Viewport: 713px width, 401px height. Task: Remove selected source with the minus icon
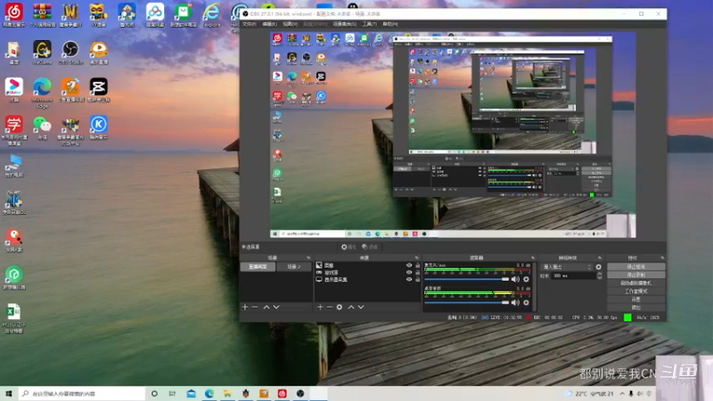tap(330, 307)
